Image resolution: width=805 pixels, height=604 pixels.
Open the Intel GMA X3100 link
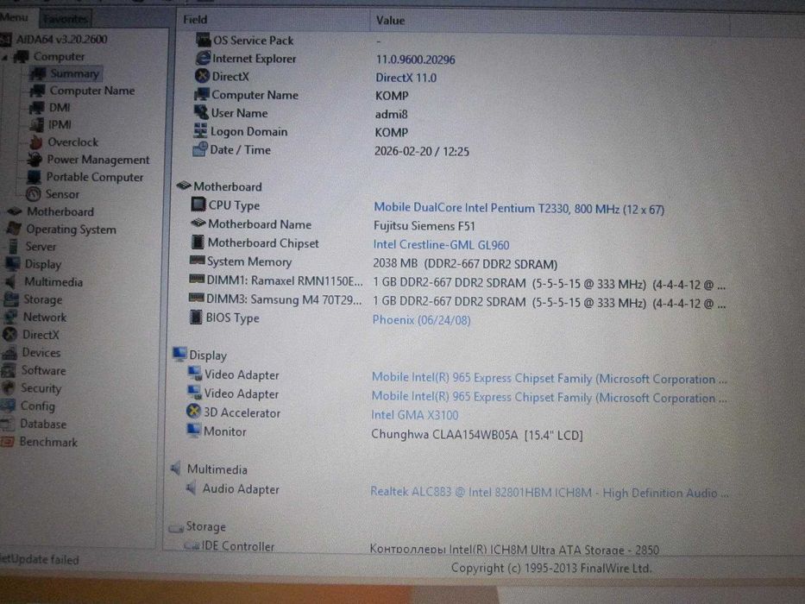pos(415,414)
